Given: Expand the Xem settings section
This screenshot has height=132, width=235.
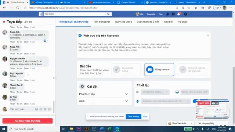Looking at the screenshot, I should pyautogui.click(x=104, y=101).
